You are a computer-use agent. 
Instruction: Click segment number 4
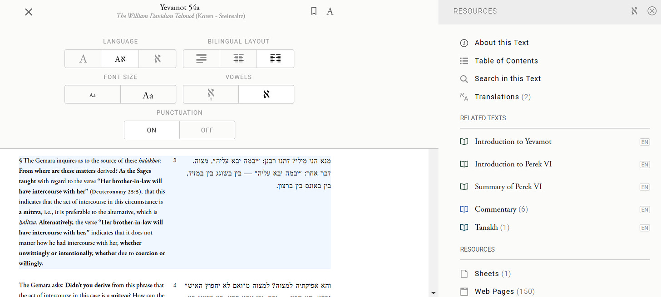tap(175, 285)
